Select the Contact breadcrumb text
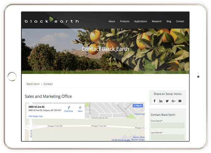Viewport: 211px width, 153px height. coord(48,84)
